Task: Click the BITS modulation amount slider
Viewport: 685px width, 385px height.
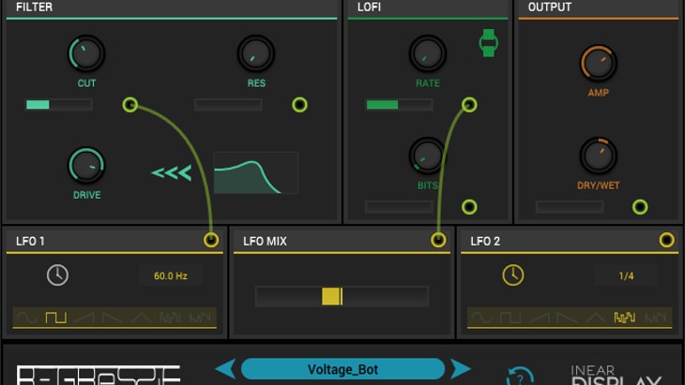Action: point(399,207)
